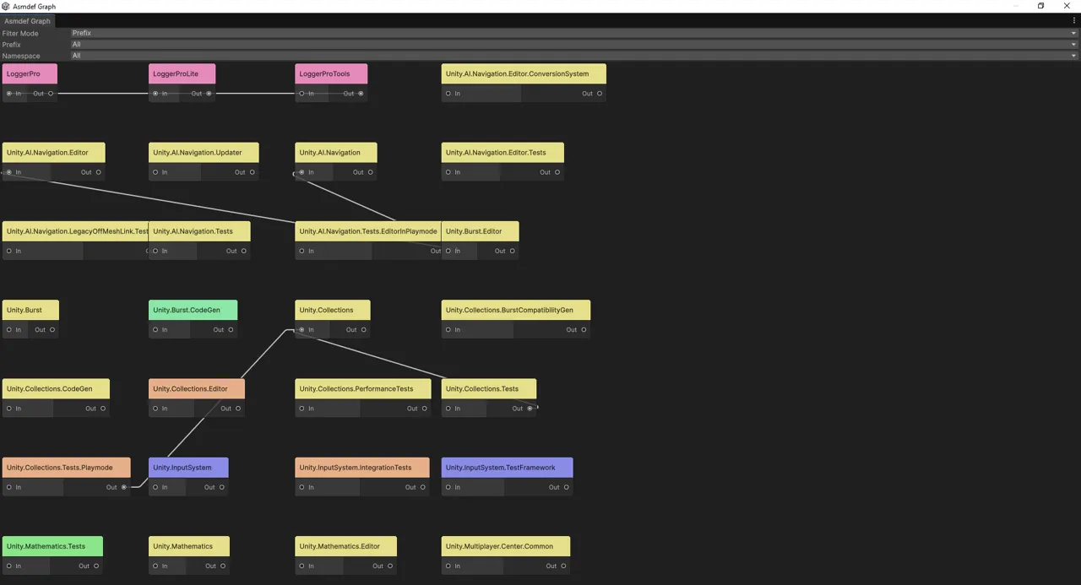Image resolution: width=1081 pixels, height=585 pixels.
Task: Select the LoggerProTools node
Action: click(x=331, y=73)
